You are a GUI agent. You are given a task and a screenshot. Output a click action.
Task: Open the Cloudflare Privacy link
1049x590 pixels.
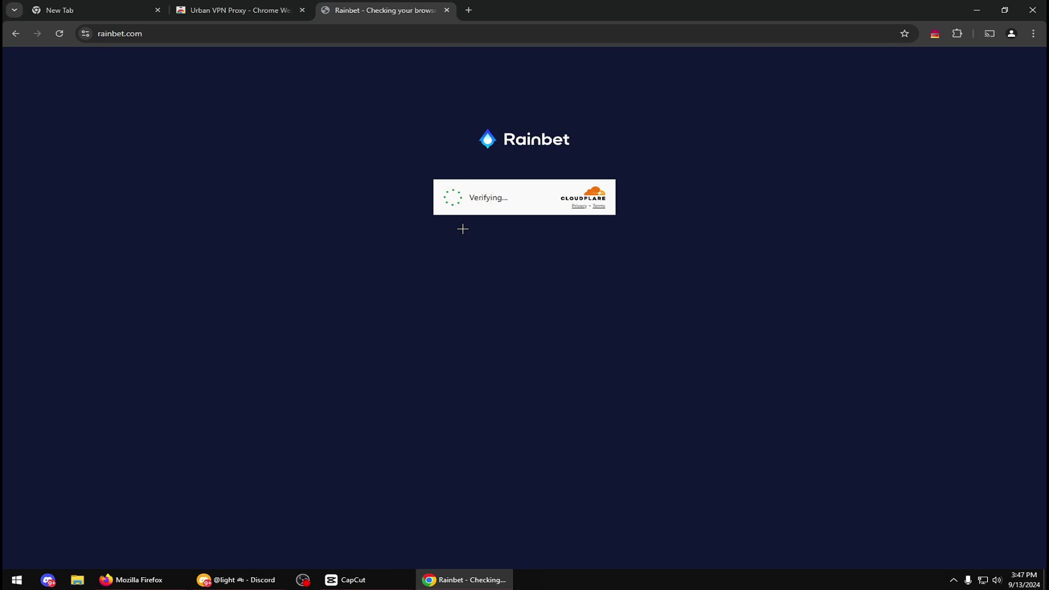click(579, 206)
